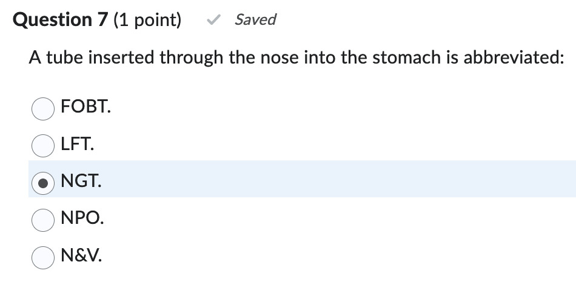This screenshot has width=576, height=282.
Task: Click the italic Saved status text
Action: click(x=255, y=20)
